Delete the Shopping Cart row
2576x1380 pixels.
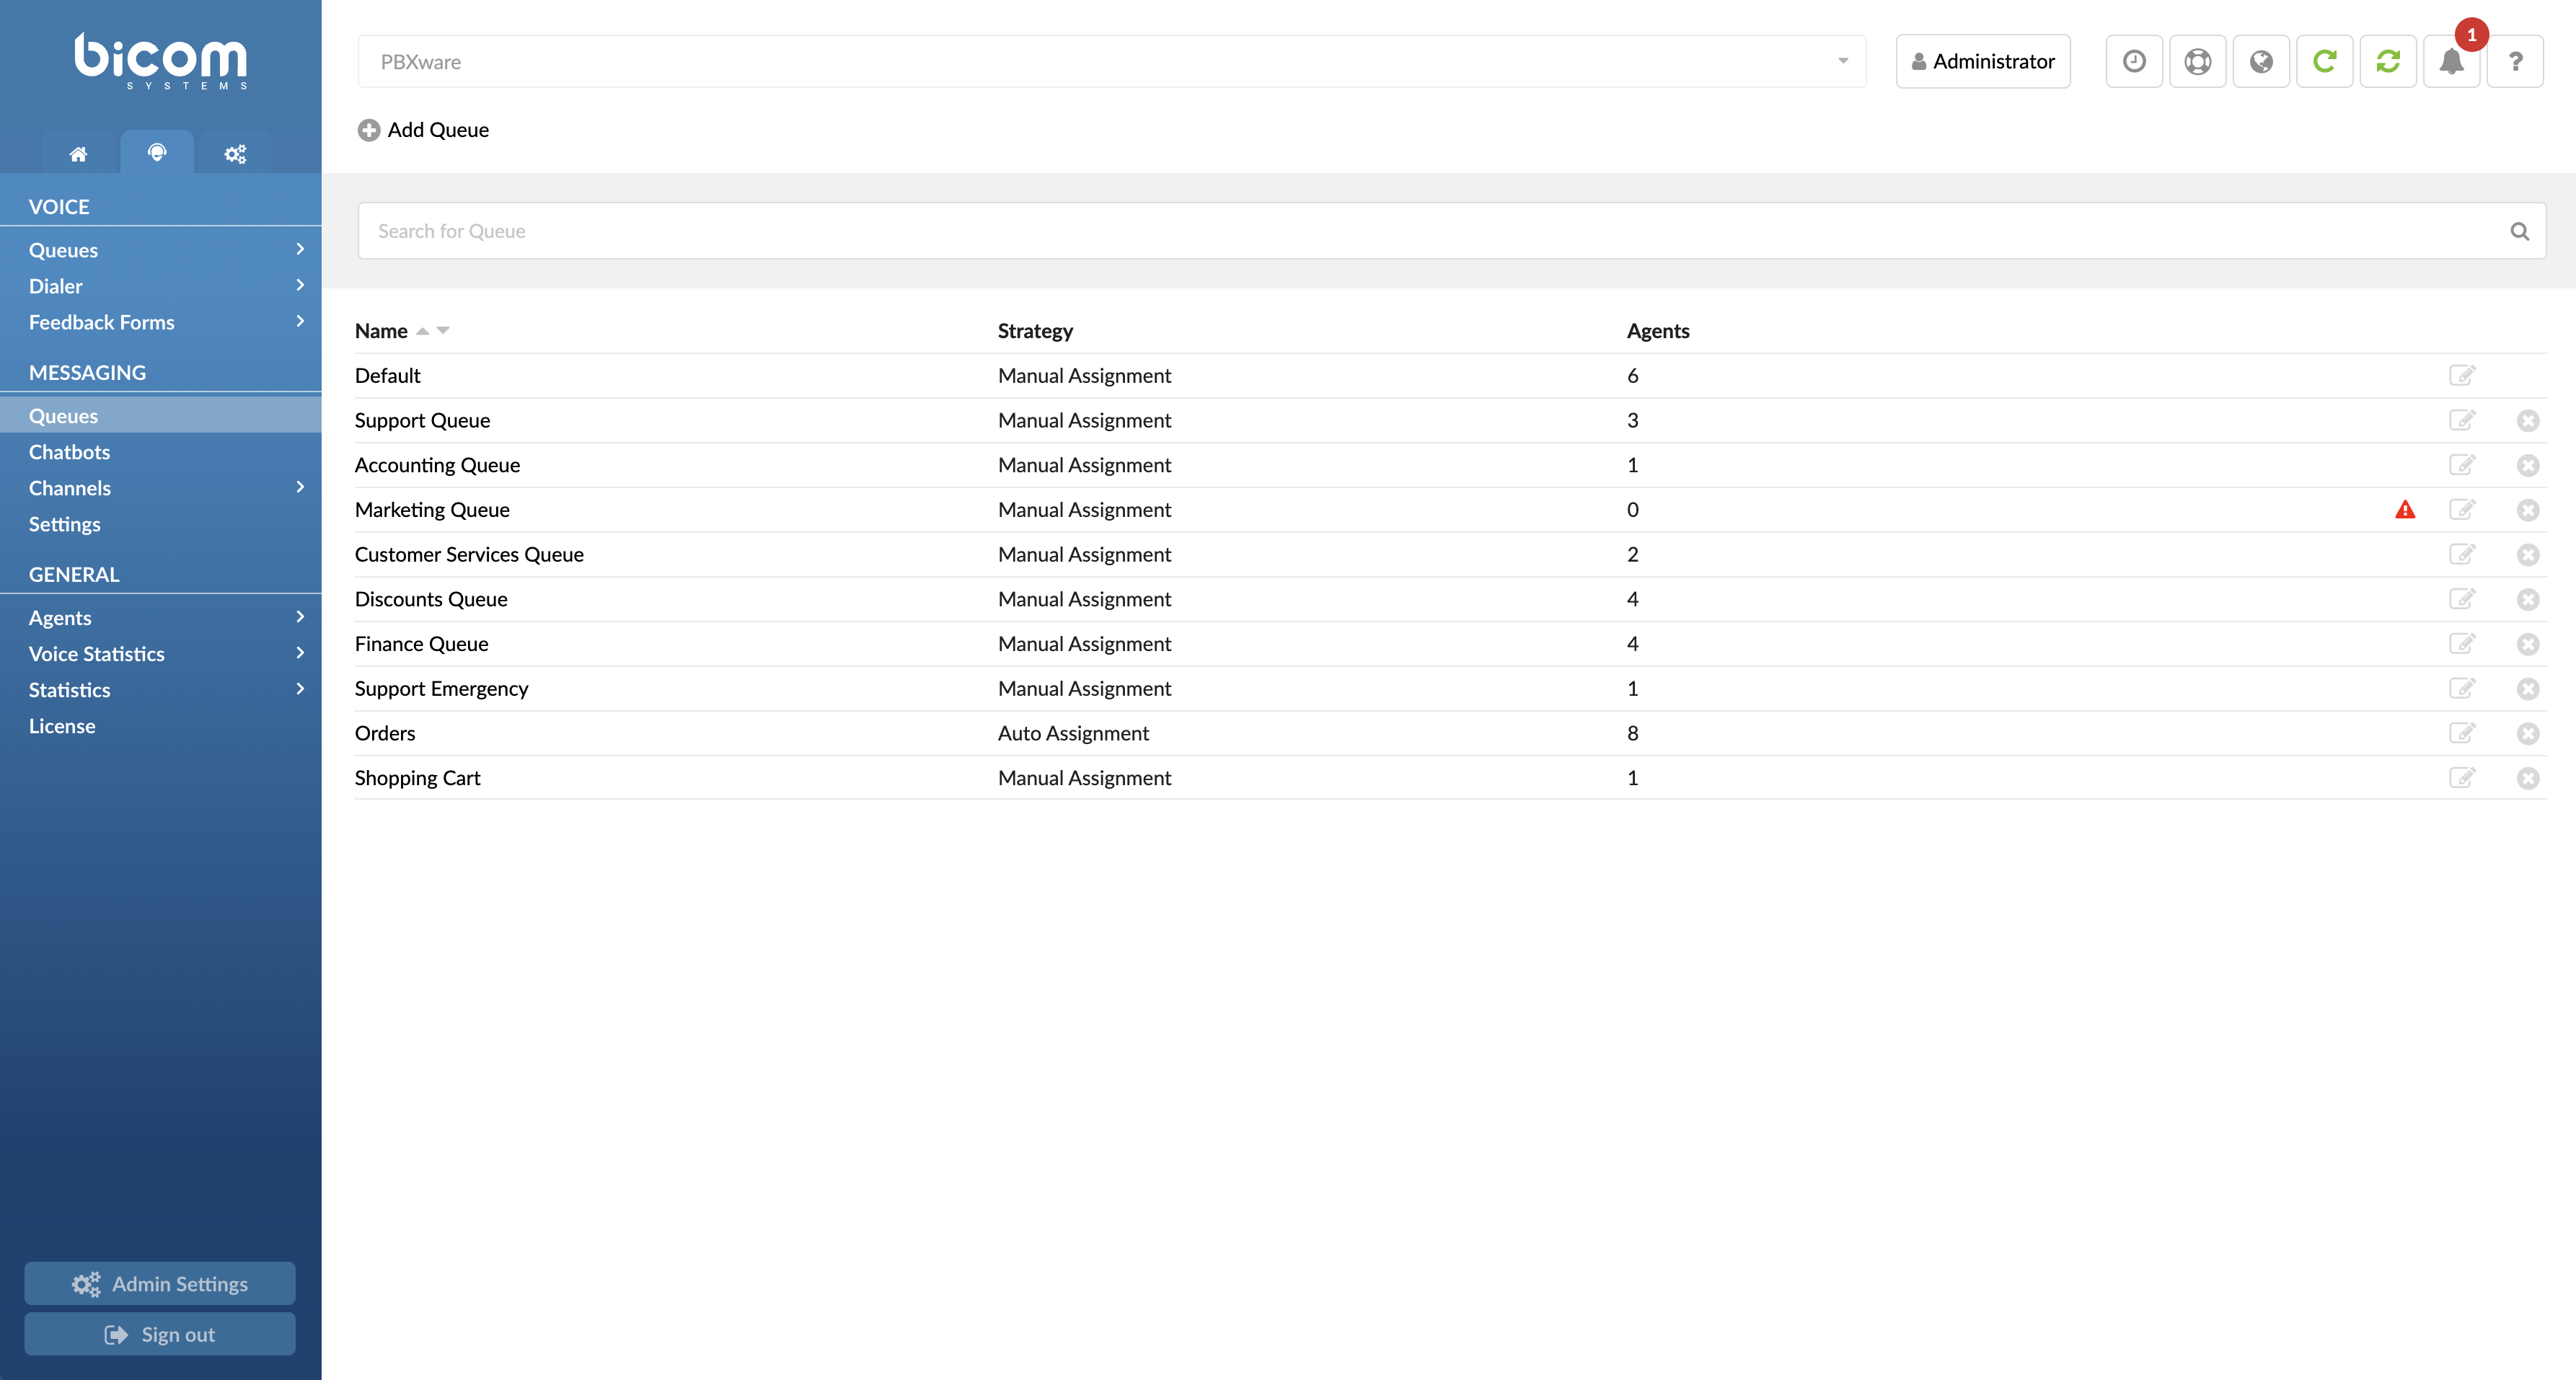pyautogui.click(x=2528, y=778)
